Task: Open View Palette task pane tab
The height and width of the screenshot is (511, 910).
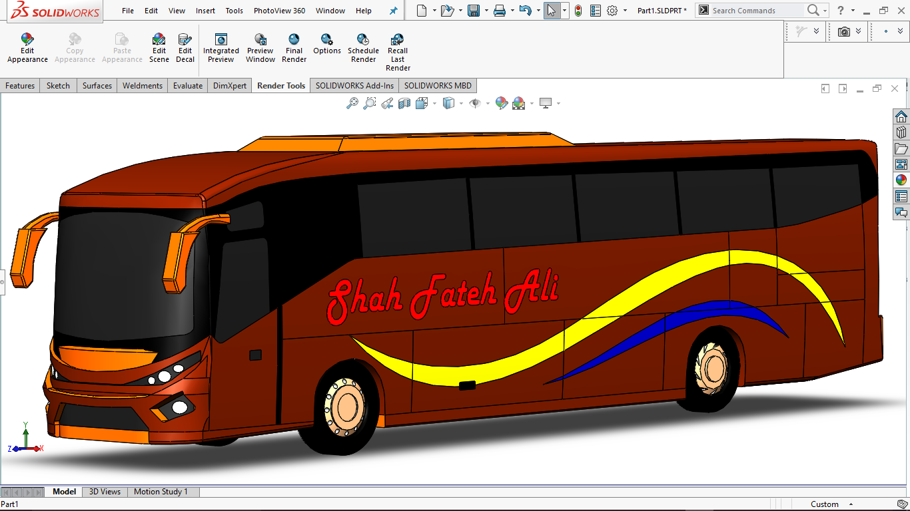Action: (901, 164)
